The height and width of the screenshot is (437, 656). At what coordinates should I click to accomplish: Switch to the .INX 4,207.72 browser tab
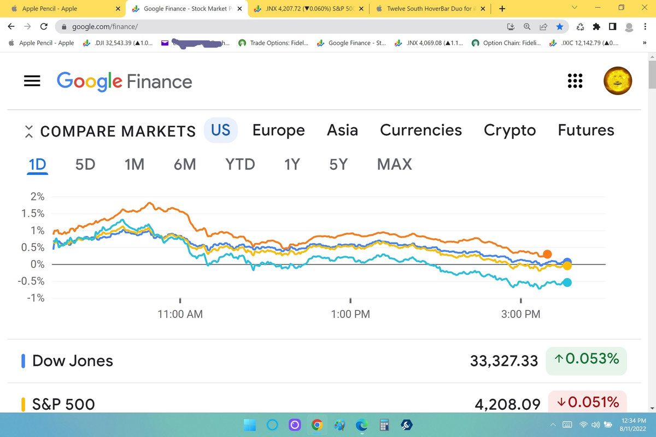tap(309, 9)
